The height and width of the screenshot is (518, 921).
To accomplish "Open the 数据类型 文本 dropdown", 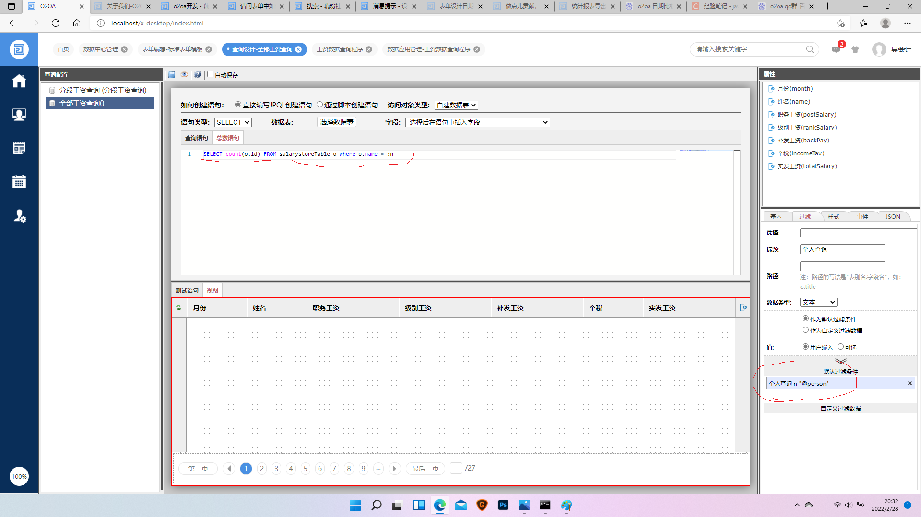I will [x=818, y=302].
